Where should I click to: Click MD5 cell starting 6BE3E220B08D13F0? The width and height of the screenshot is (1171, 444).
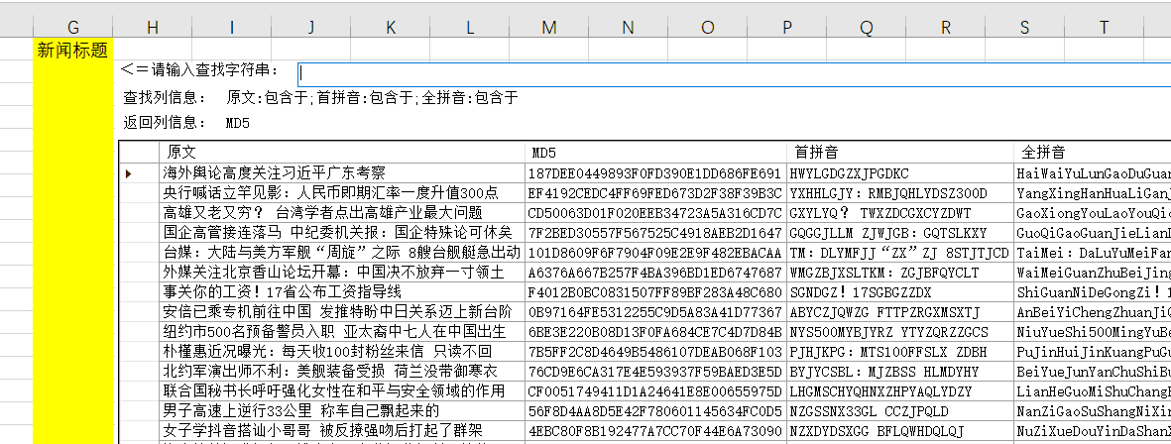pyautogui.click(x=655, y=331)
